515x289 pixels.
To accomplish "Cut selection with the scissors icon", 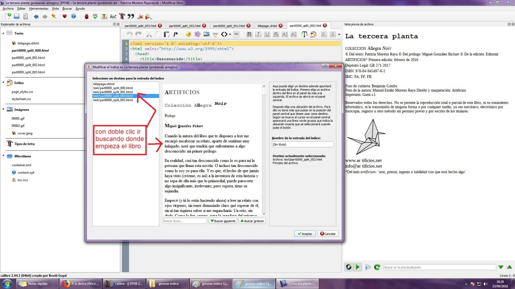I will click(149, 35).
